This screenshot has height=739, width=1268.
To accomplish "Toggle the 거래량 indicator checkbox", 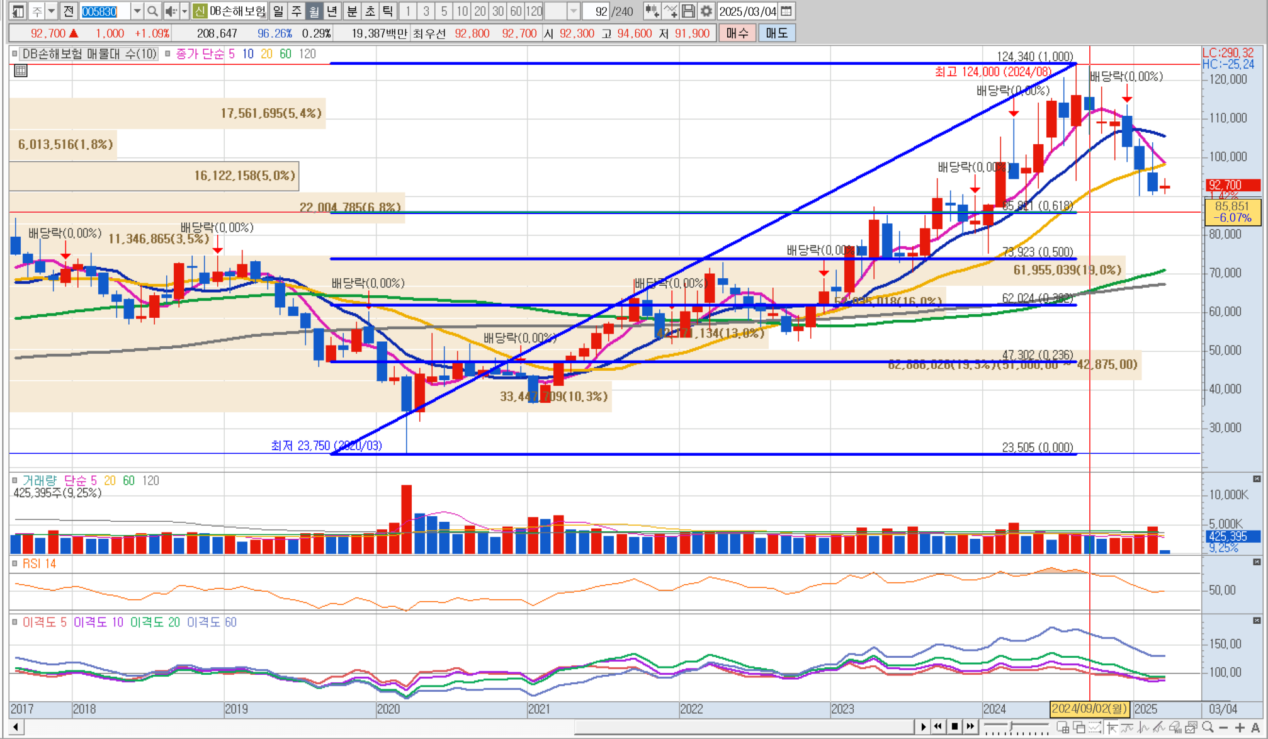I will pos(14,480).
